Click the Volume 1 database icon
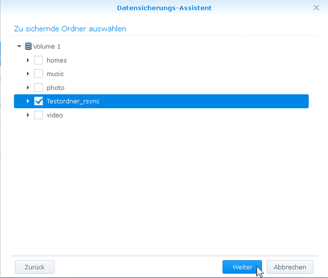328x278 pixels. point(28,46)
